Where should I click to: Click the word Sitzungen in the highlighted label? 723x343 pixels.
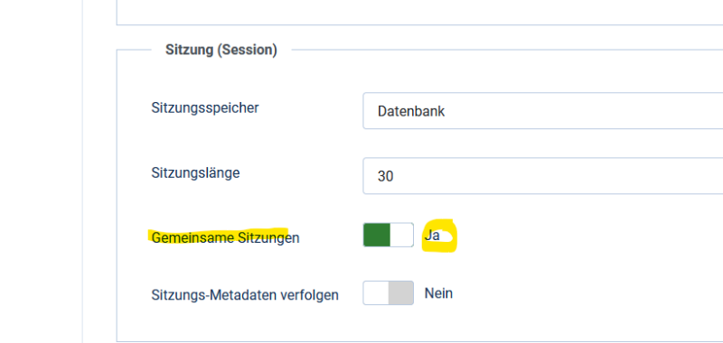[268, 238]
